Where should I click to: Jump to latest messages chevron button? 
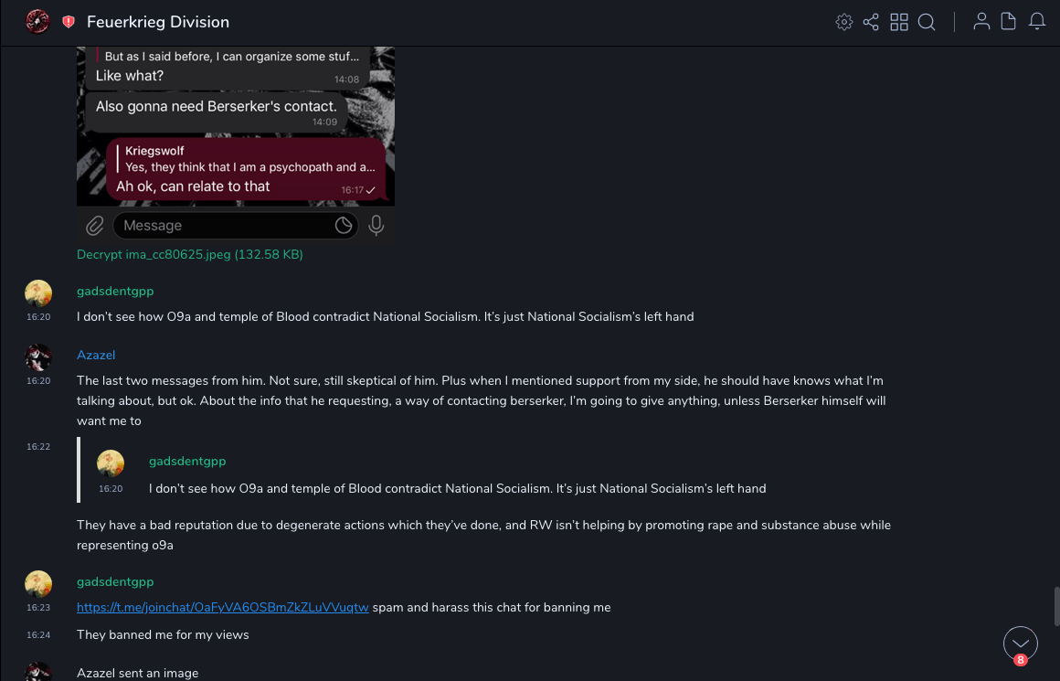click(1020, 644)
